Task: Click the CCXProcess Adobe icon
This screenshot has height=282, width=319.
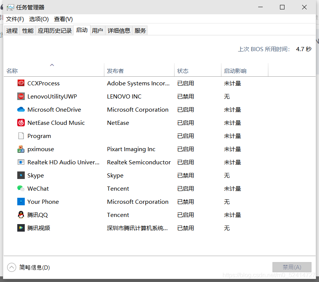Action: pos(21,83)
